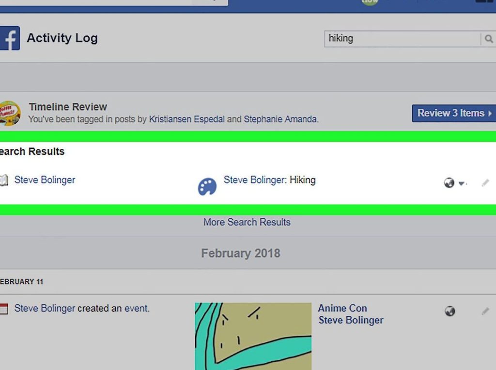Click the Facebook logo icon
Screen dimensions: 496x370
[x=10, y=38]
